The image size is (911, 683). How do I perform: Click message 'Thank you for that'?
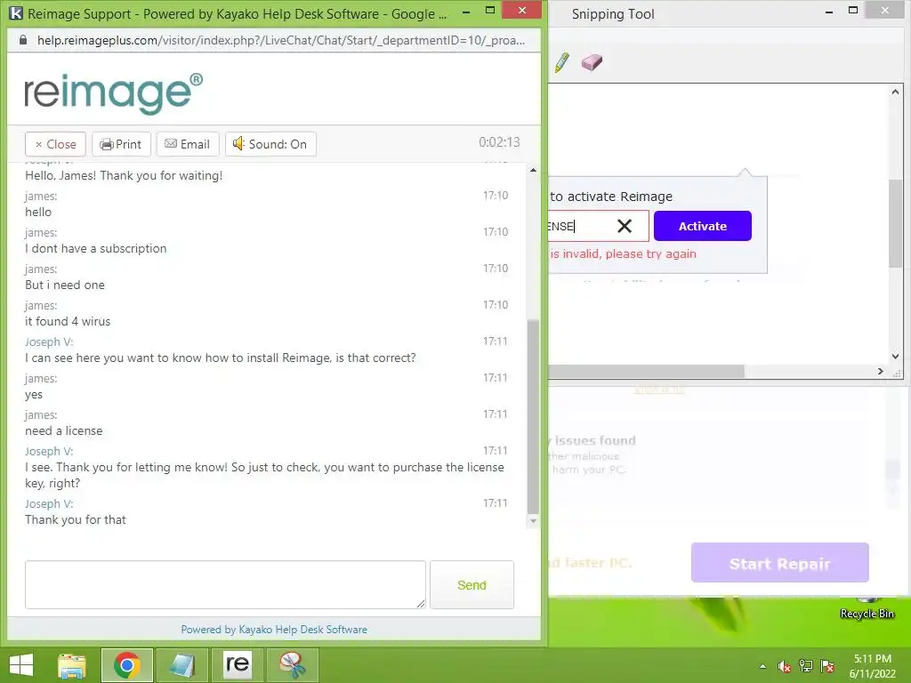76,519
